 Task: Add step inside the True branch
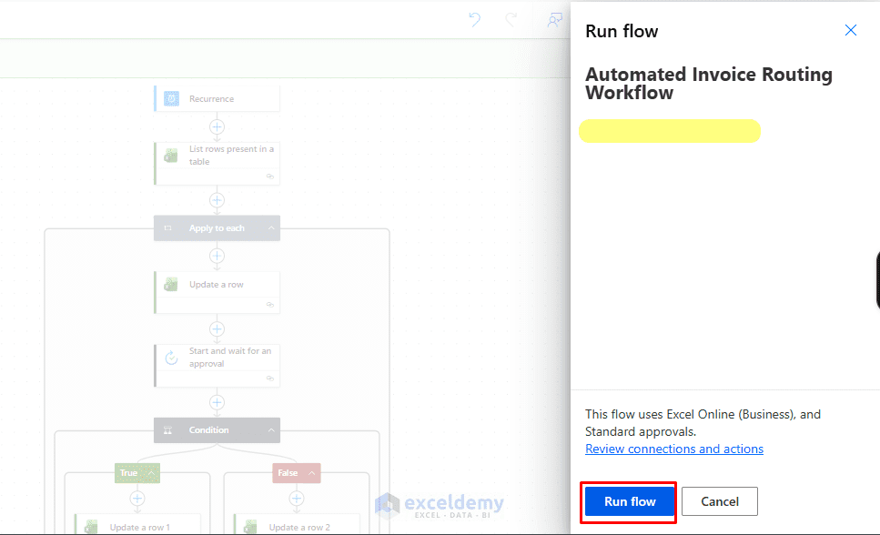[137, 498]
